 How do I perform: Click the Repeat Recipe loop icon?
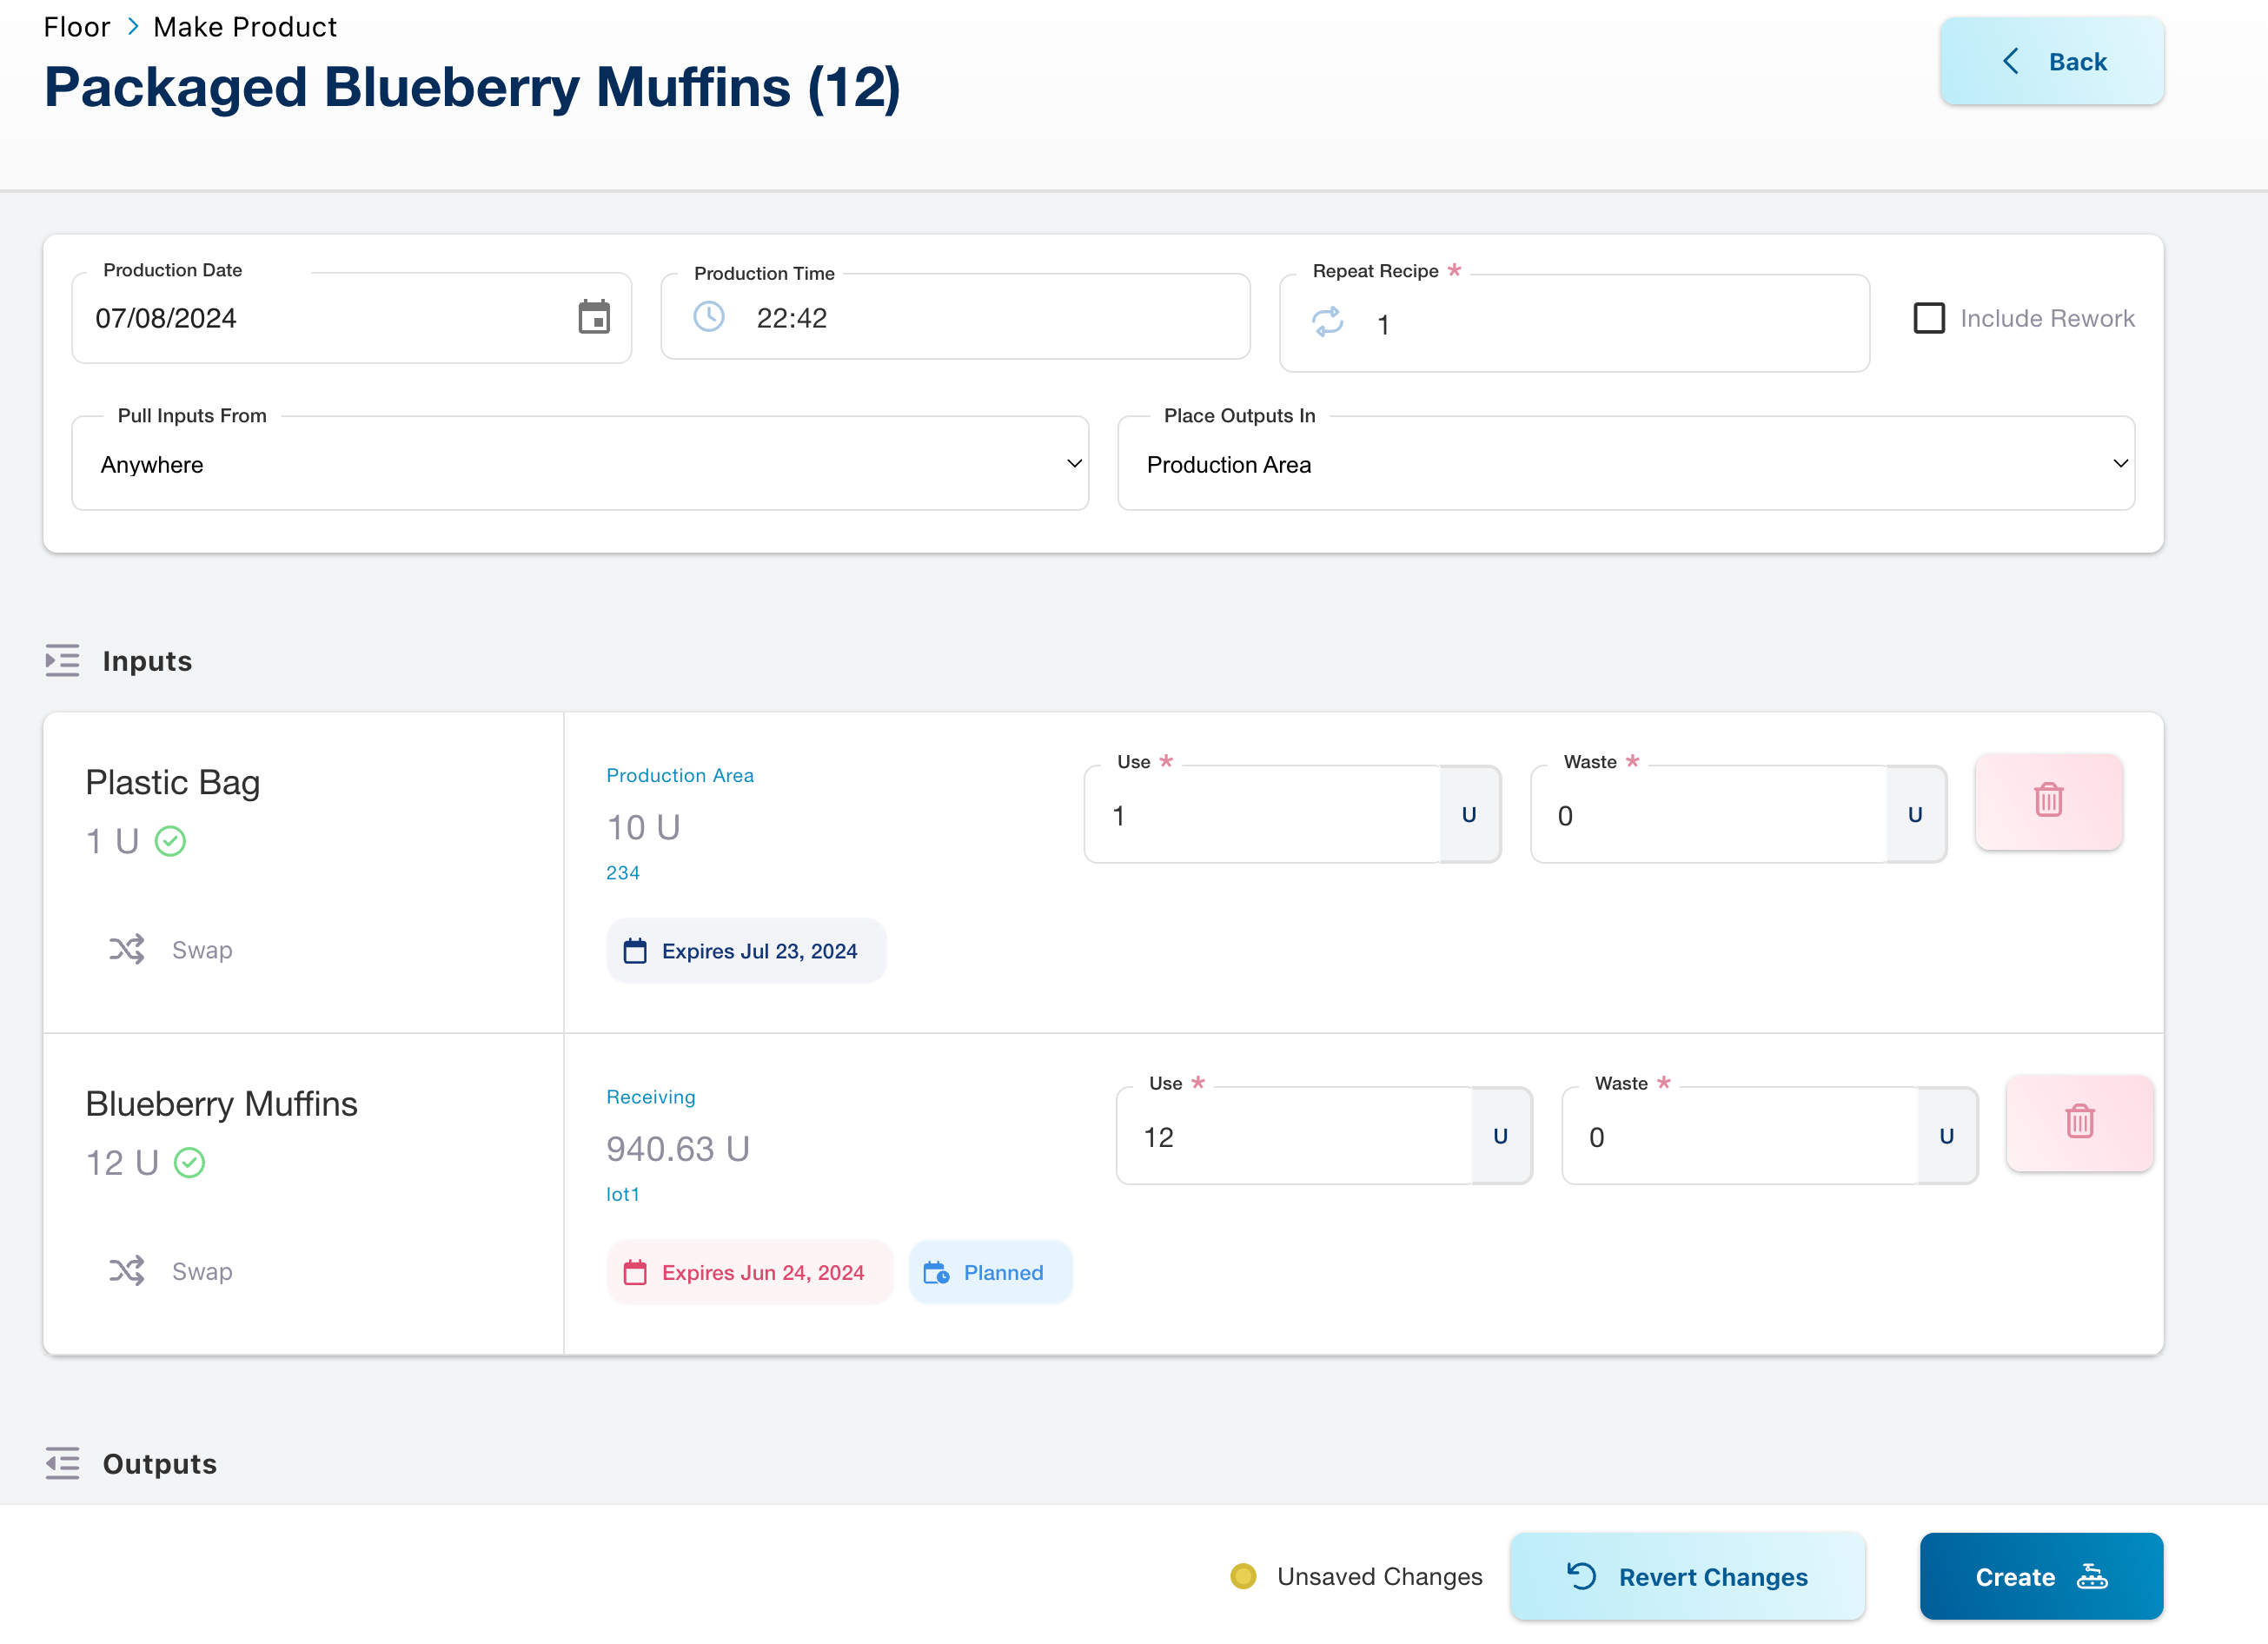tap(1327, 322)
